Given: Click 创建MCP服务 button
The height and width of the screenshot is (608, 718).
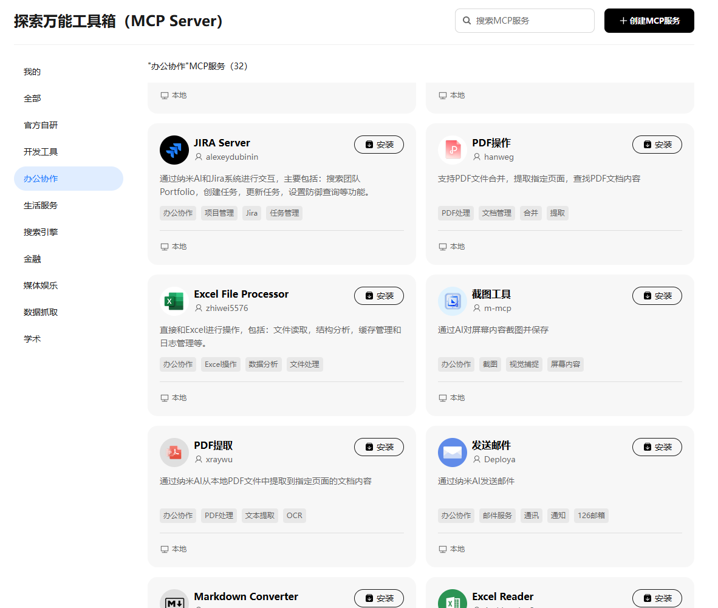Looking at the screenshot, I should pyautogui.click(x=649, y=21).
